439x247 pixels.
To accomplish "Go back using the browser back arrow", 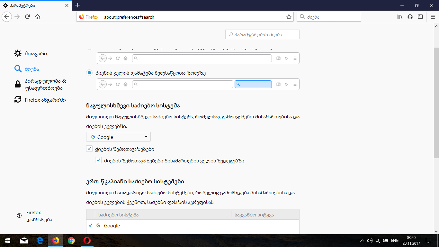I will click(7, 17).
